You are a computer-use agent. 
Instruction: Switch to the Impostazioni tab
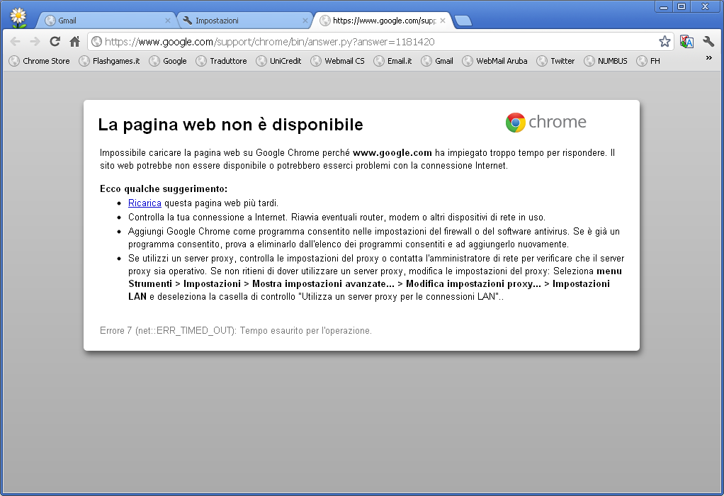(x=244, y=21)
